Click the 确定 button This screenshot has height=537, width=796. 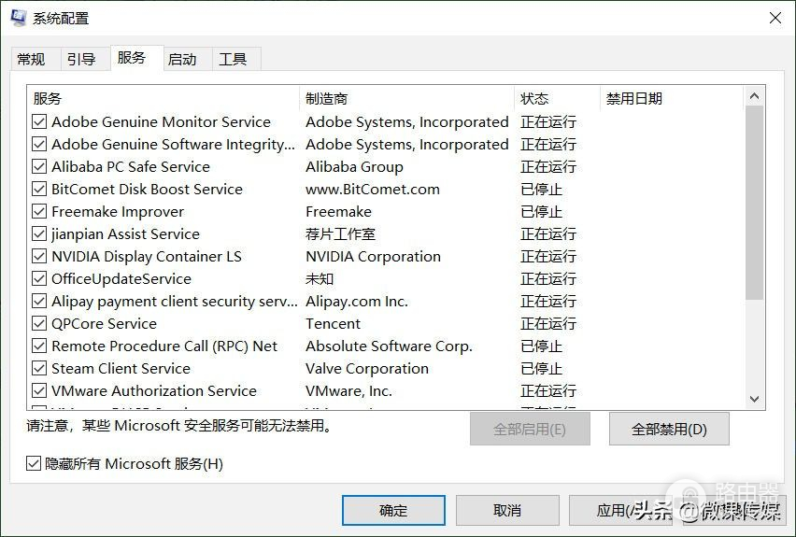pos(393,510)
